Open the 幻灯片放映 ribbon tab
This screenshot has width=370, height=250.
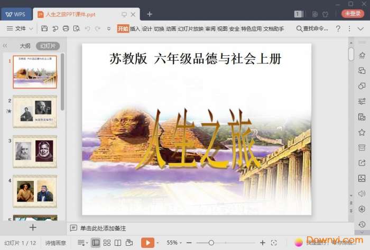[191, 28]
